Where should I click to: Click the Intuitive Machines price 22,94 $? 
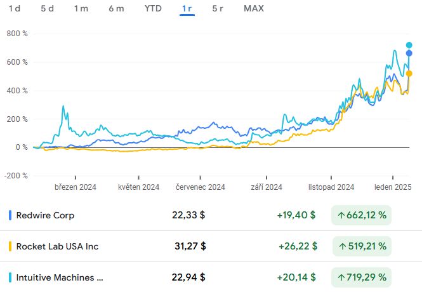(x=188, y=277)
